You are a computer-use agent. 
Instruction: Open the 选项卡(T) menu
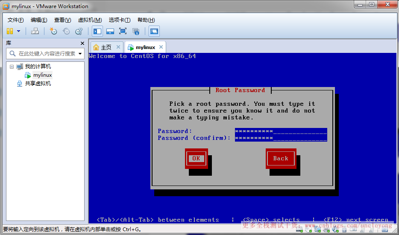pyautogui.click(x=120, y=20)
